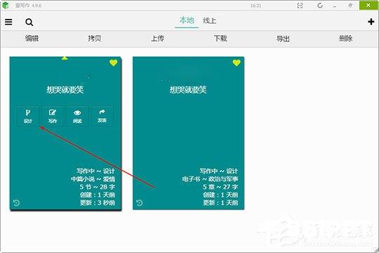379x253 pixels.
Task: Switch to the 本地 tab
Action: coord(187,20)
